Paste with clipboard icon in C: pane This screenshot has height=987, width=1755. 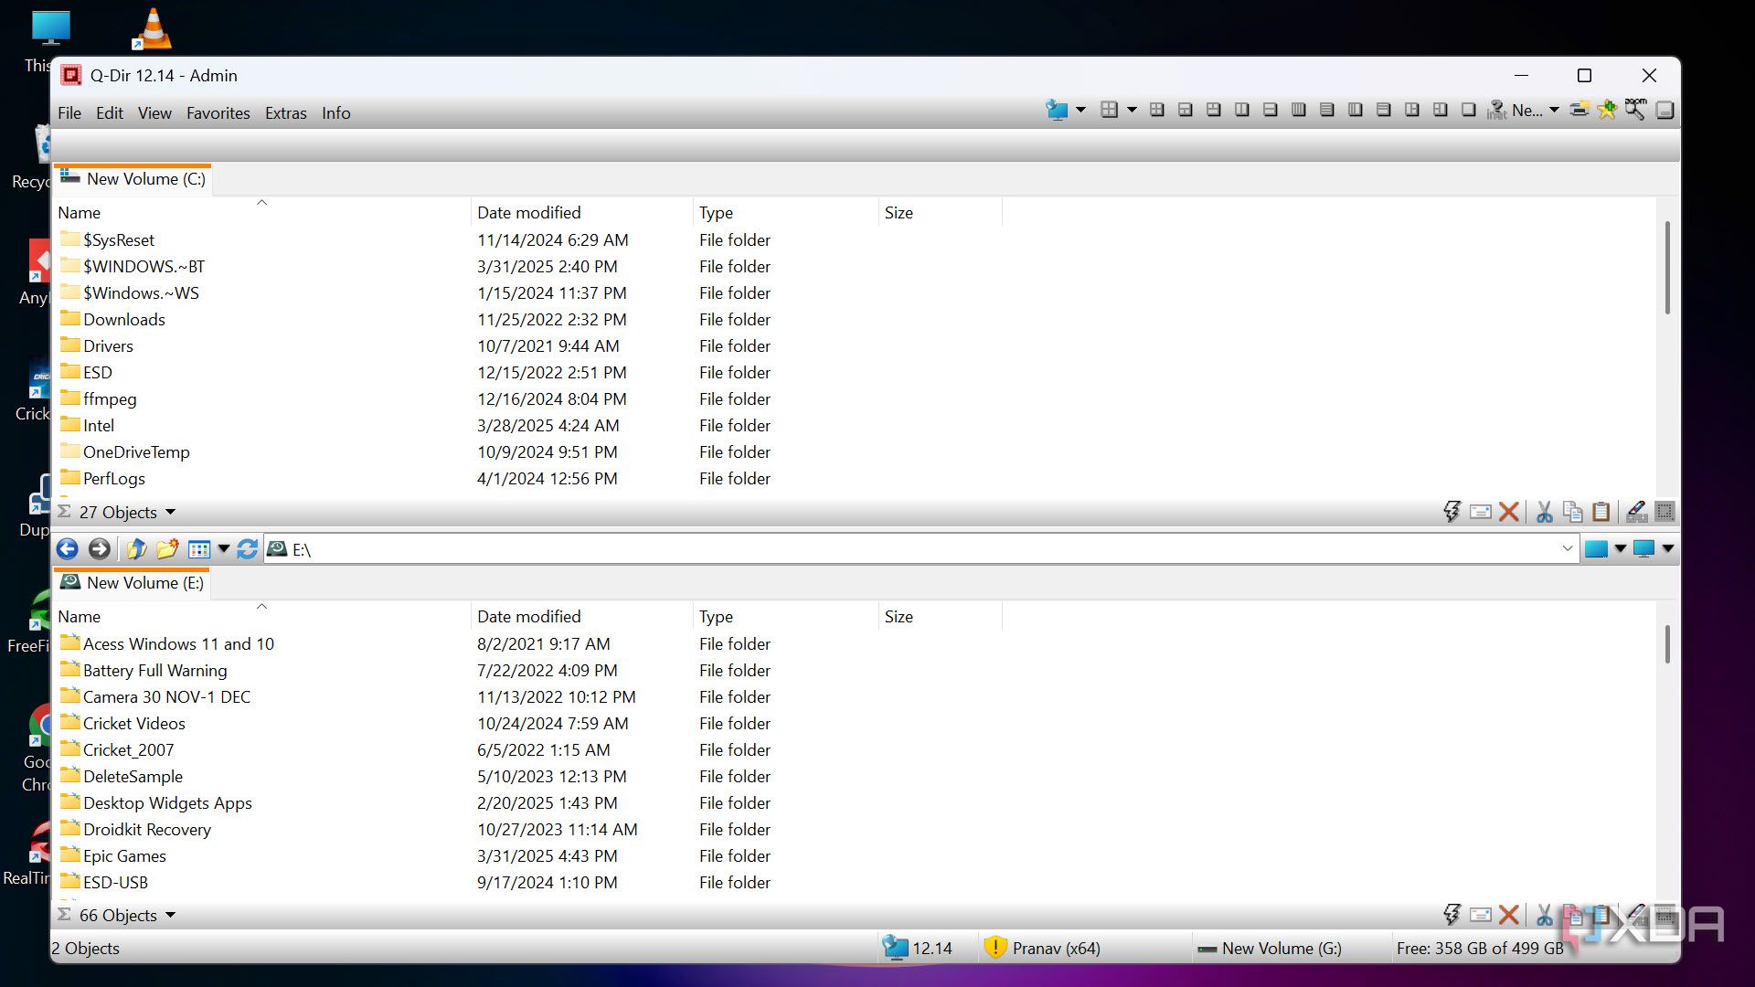pos(1601,512)
